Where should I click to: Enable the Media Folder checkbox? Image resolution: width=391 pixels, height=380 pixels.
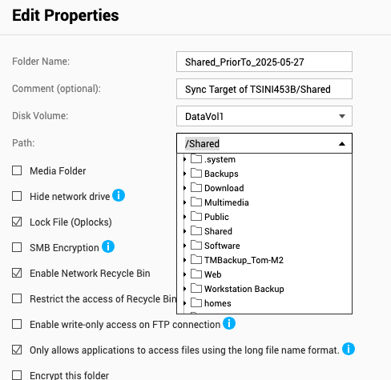tap(17, 170)
